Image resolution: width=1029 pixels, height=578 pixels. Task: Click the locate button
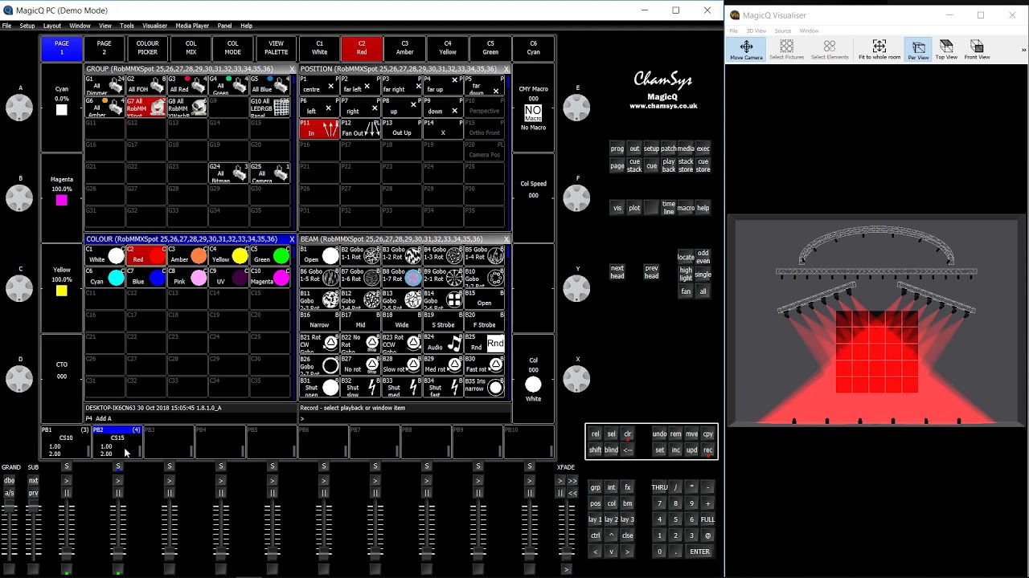686,257
